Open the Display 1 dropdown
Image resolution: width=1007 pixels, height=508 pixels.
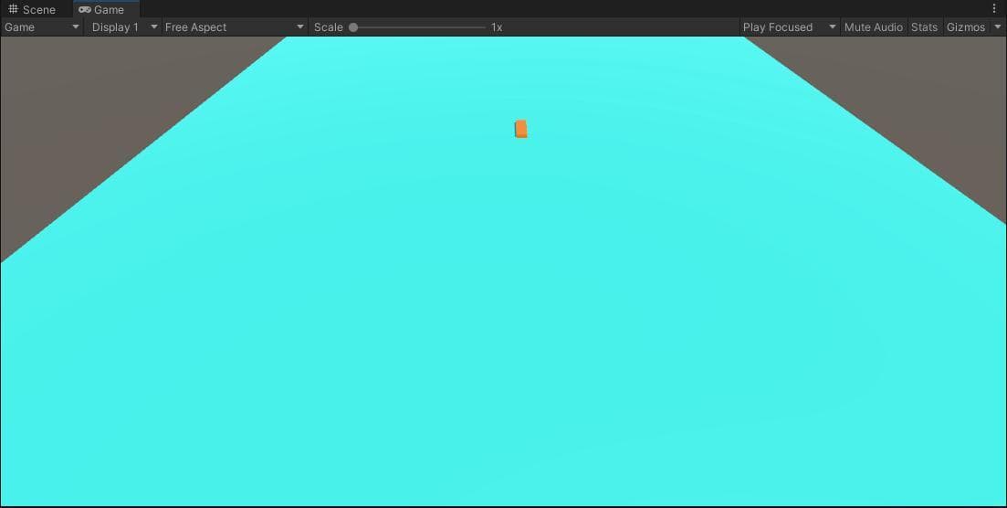[x=124, y=27]
